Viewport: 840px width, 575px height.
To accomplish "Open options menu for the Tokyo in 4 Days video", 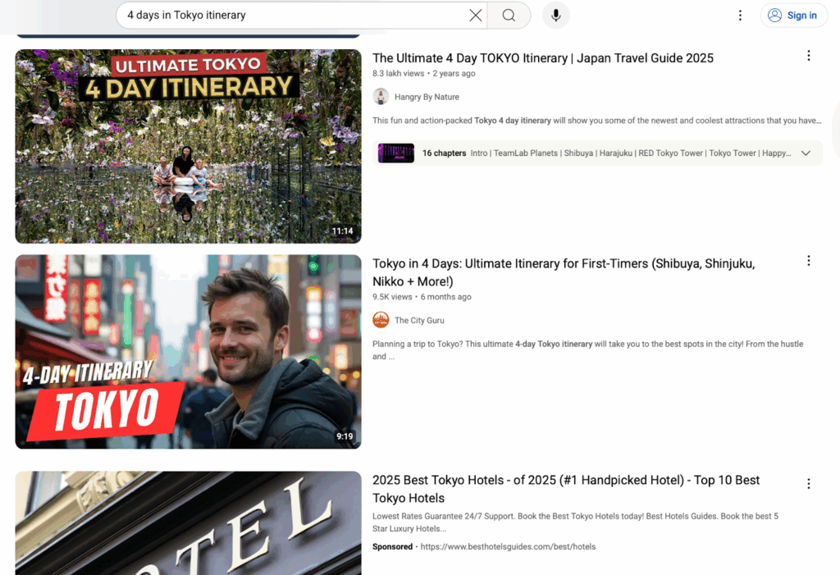I will point(809,260).
